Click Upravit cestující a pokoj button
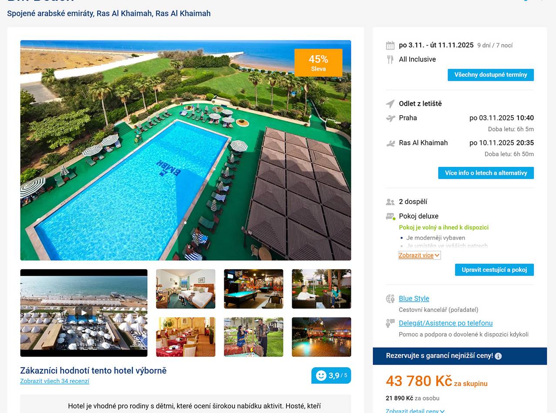This screenshot has height=413, width=556. click(494, 270)
